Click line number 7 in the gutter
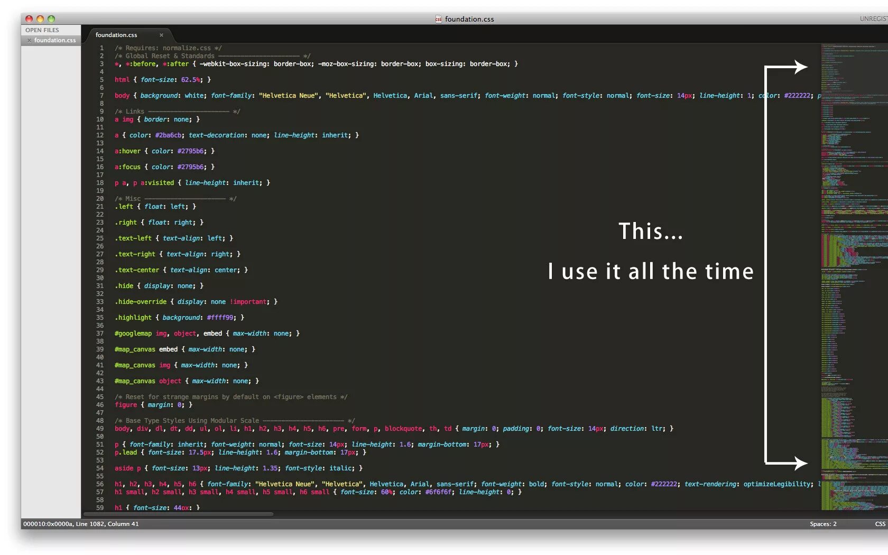The width and height of the screenshot is (888, 555). coord(101,96)
